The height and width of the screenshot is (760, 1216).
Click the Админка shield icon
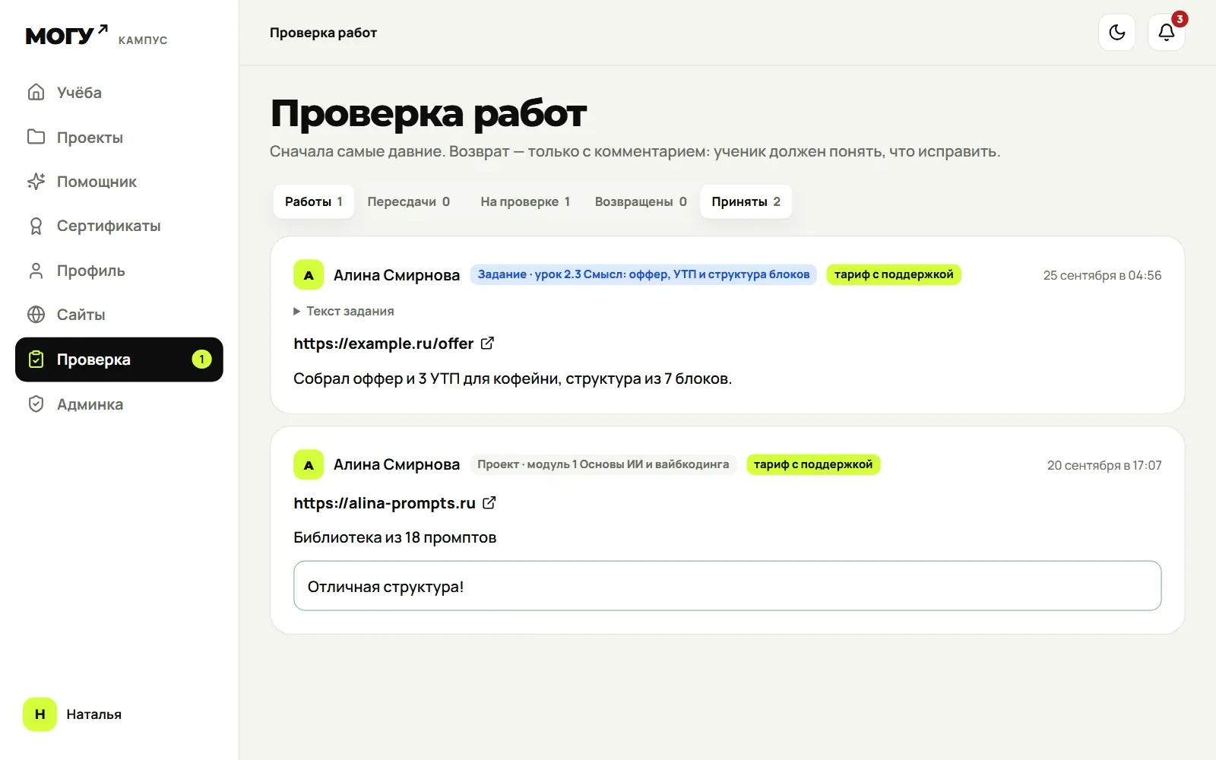tap(36, 404)
